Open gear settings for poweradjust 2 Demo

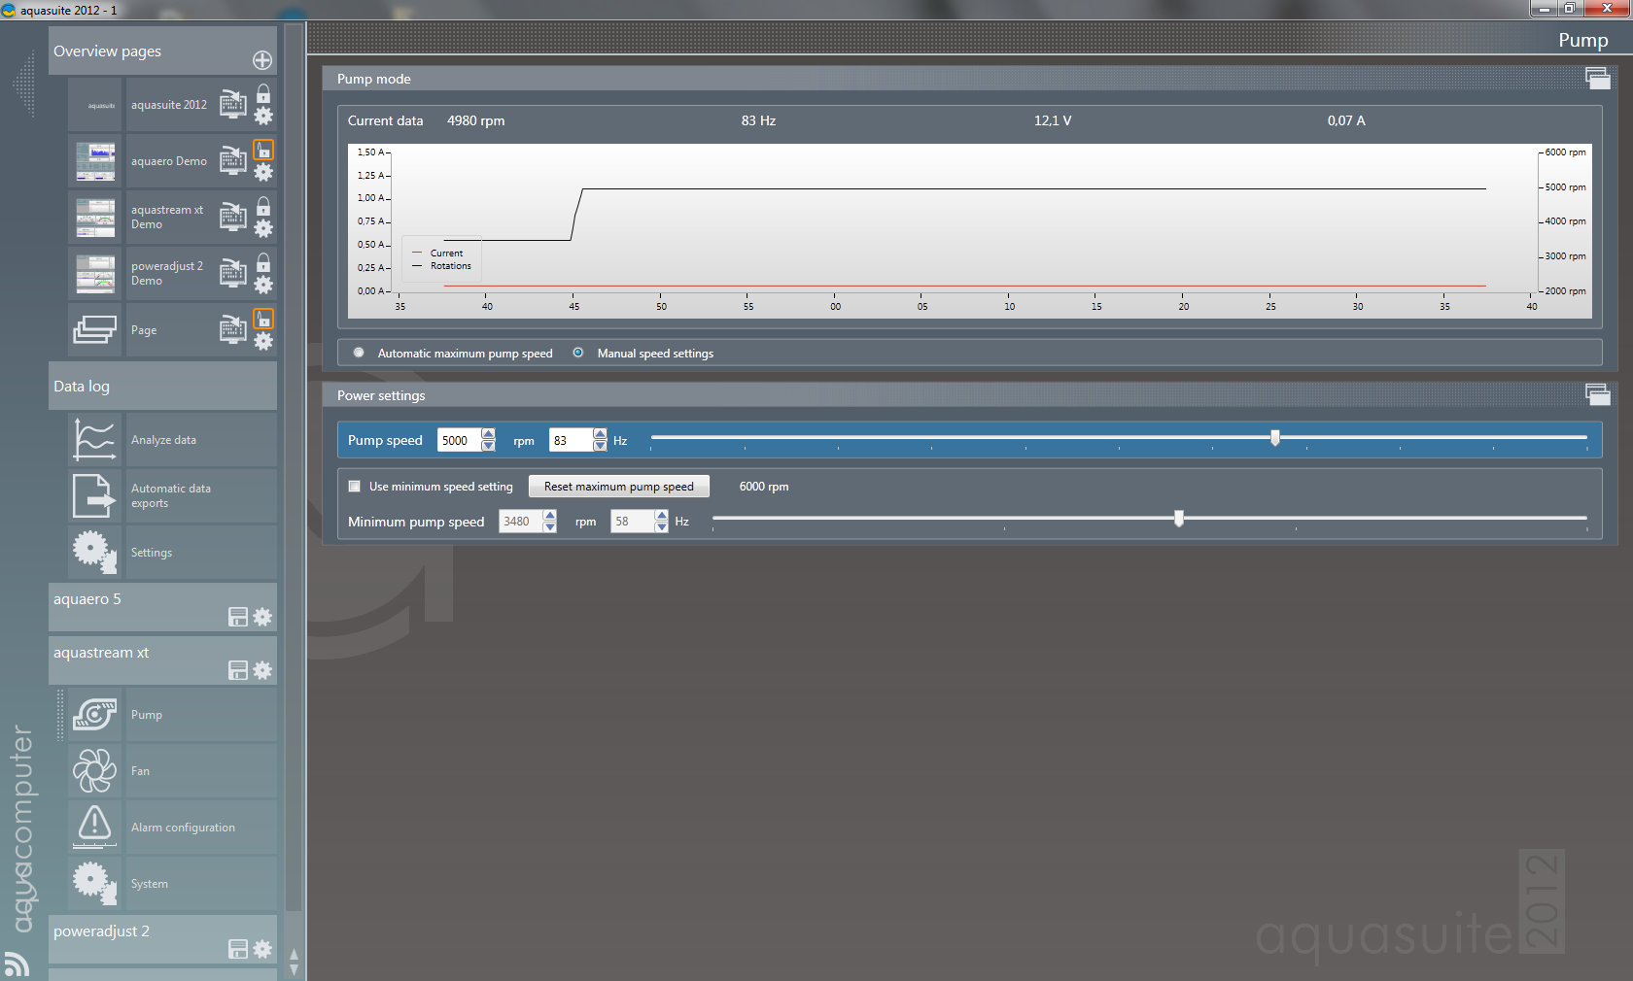263,285
